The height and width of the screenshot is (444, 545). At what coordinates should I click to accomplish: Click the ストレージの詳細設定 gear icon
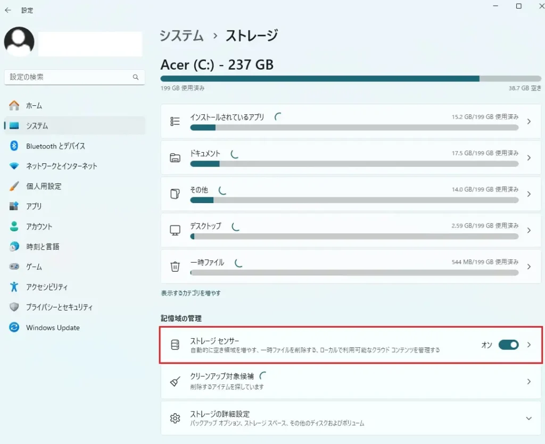[x=175, y=418]
